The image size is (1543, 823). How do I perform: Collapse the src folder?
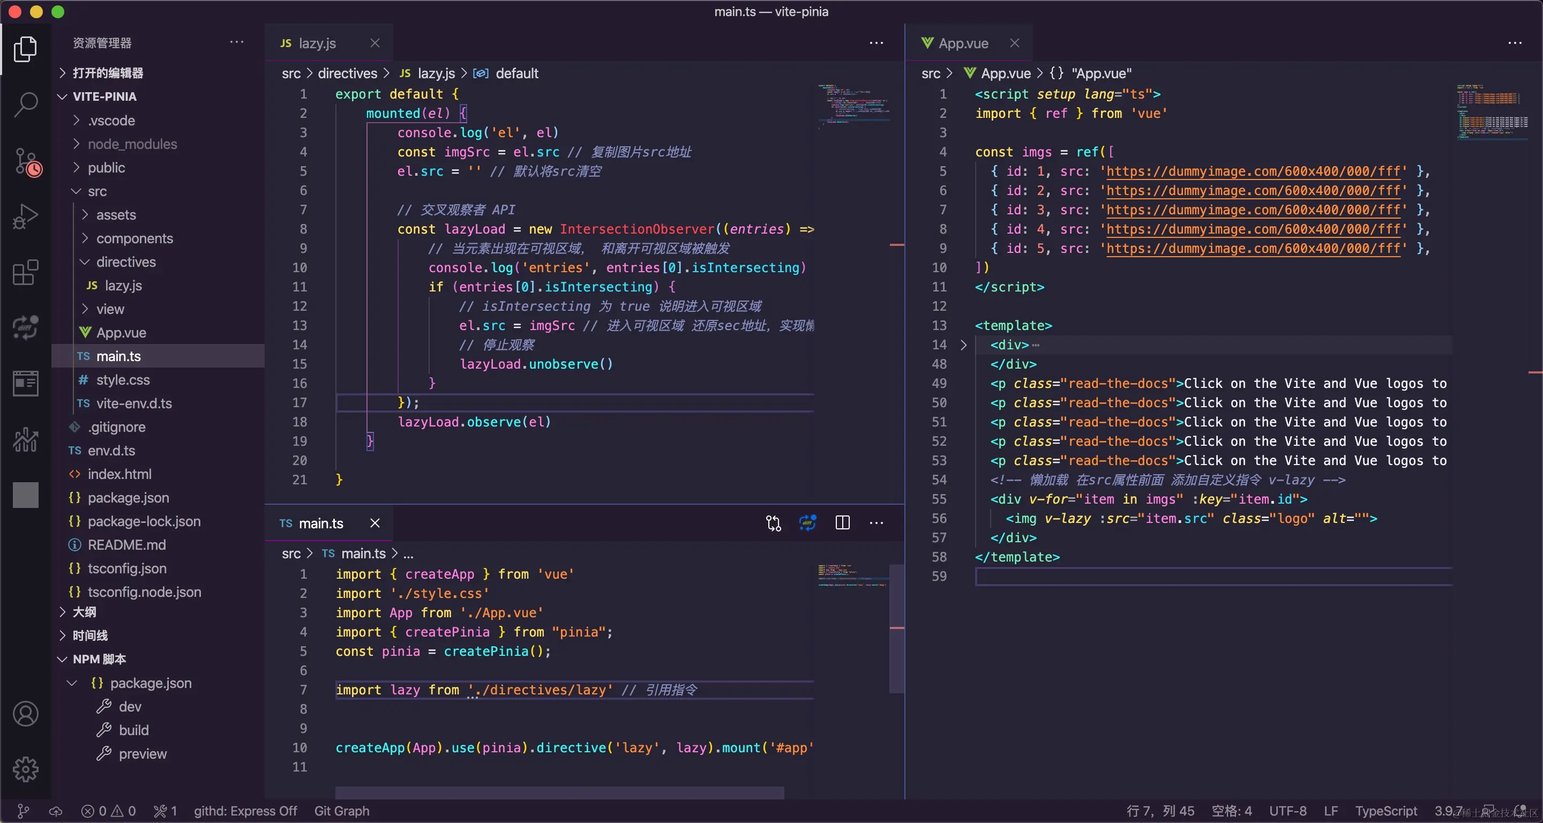click(x=97, y=192)
